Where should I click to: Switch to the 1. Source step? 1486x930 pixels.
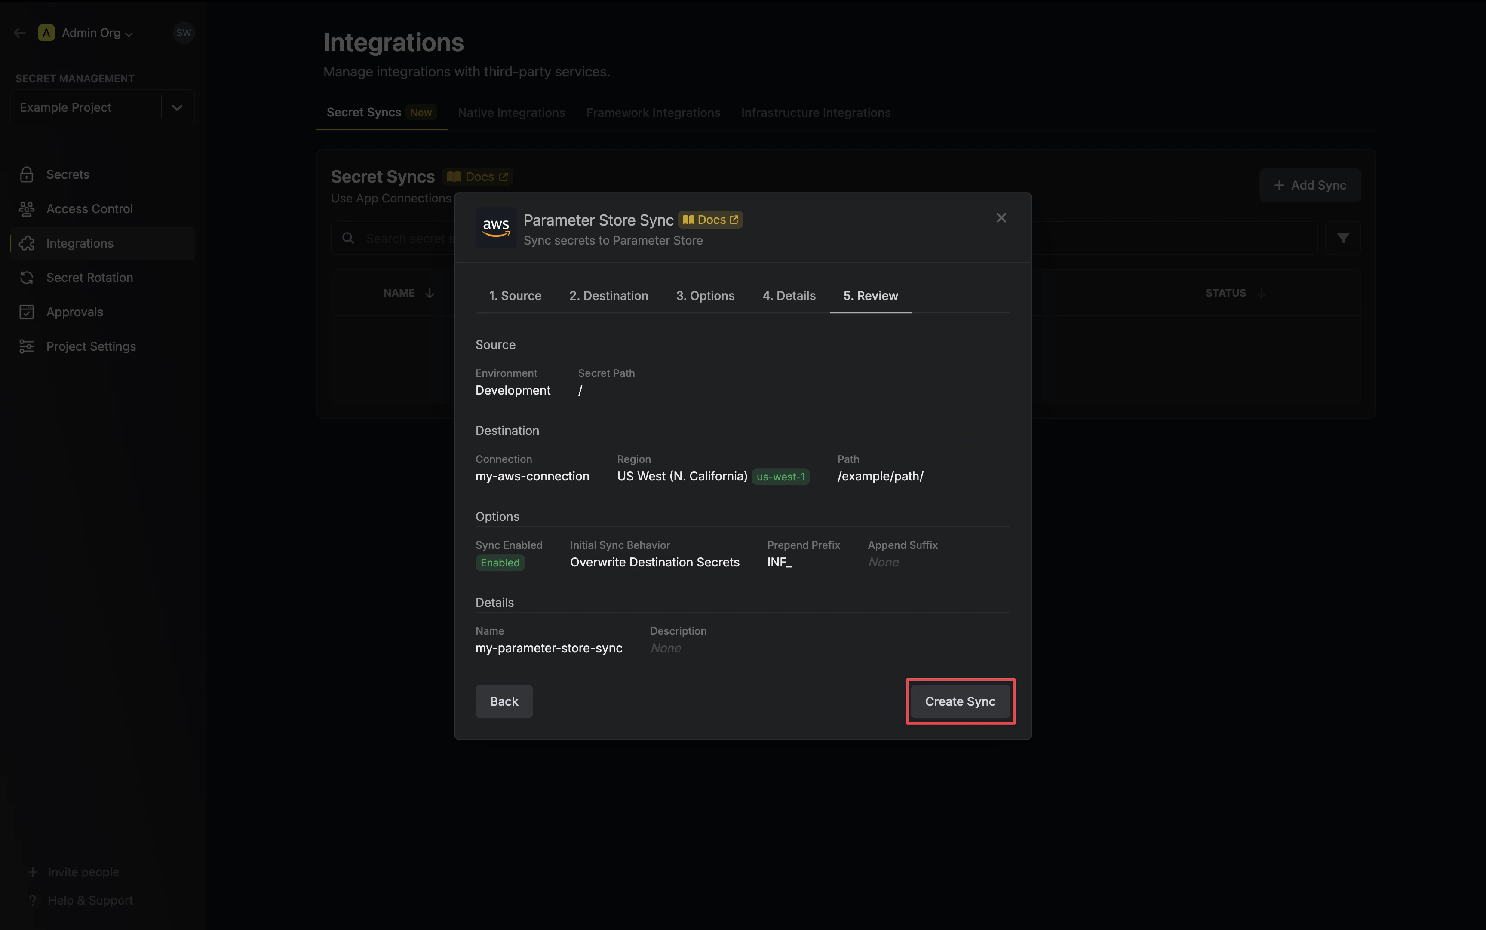(x=515, y=295)
